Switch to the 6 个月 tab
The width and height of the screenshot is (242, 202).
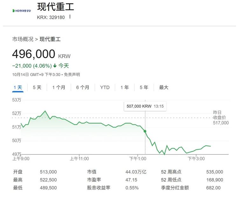tap(83, 87)
